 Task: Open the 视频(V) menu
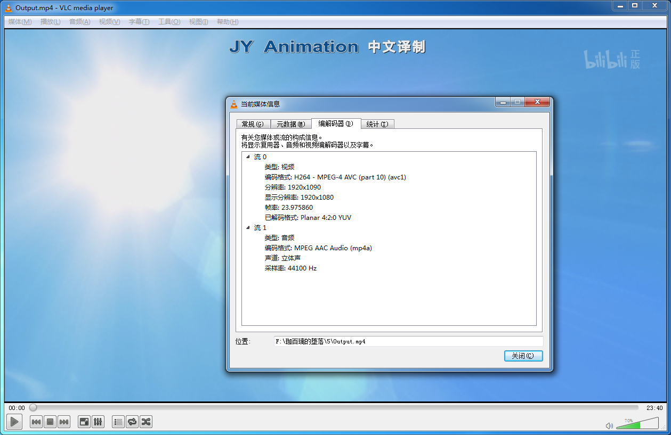click(x=109, y=22)
